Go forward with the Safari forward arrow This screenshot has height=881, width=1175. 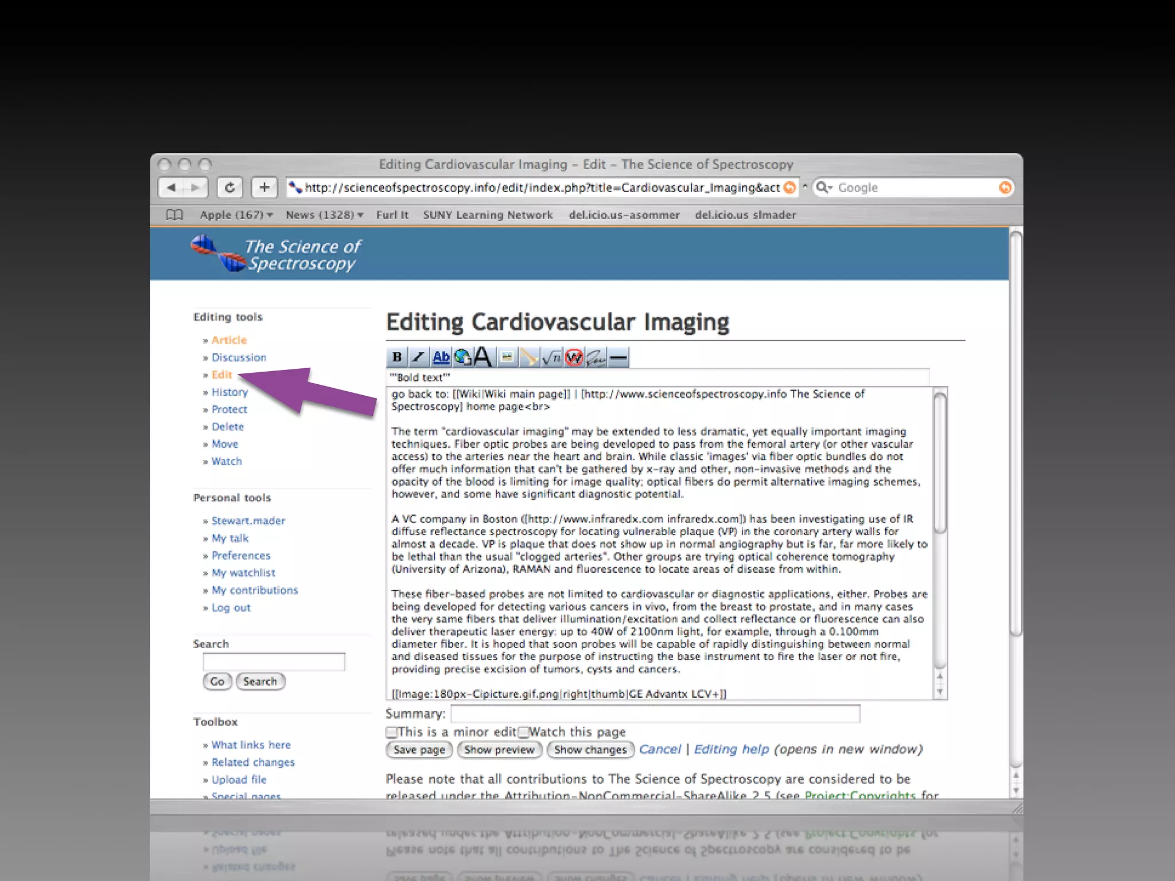click(196, 188)
